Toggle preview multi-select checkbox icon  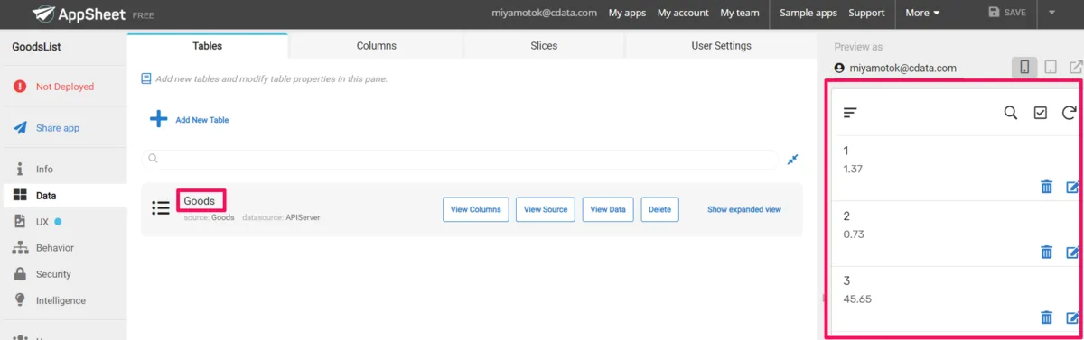1040,113
